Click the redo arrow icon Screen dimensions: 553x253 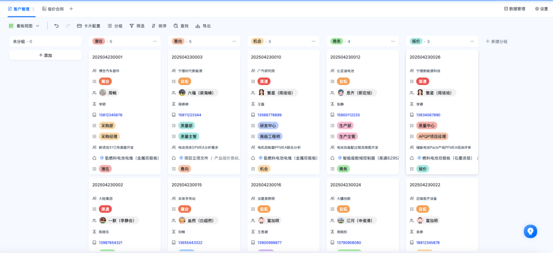coord(68,26)
